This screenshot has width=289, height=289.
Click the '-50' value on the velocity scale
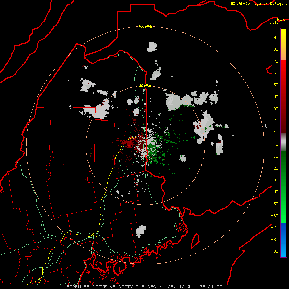275,204
